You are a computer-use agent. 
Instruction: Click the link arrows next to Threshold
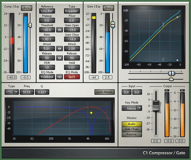coord(60,30)
